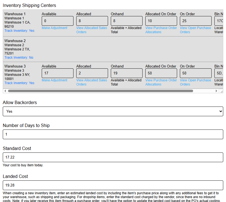Viewport: 226px width, 202px height.
Task: Click Warehouse 3 "Available + Allocated Total" text
Action: coord(126,82)
